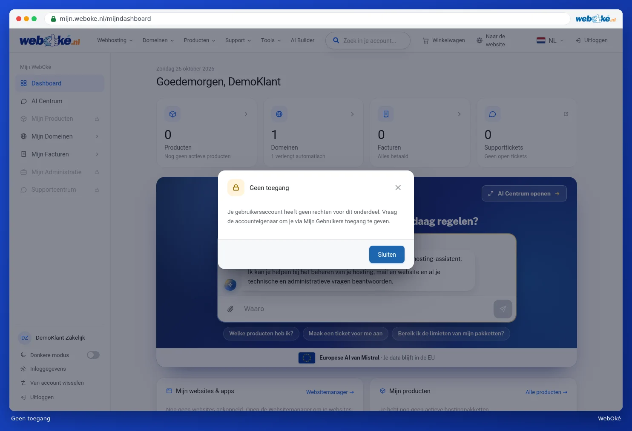Screen dimensions: 632x431
Task: Click the lock icon beside Mijn Producten
Action: pos(97,119)
